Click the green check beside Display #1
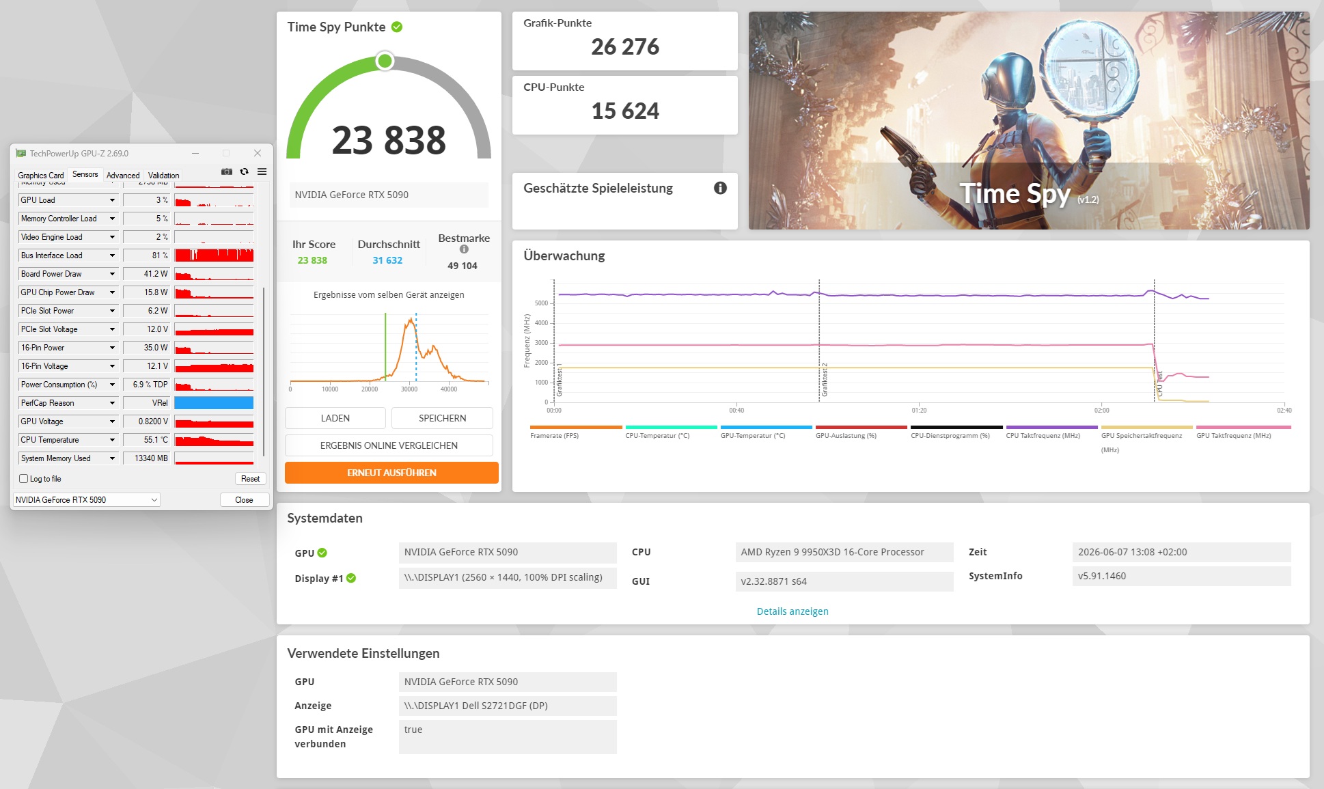The height and width of the screenshot is (789, 1324). (351, 578)
